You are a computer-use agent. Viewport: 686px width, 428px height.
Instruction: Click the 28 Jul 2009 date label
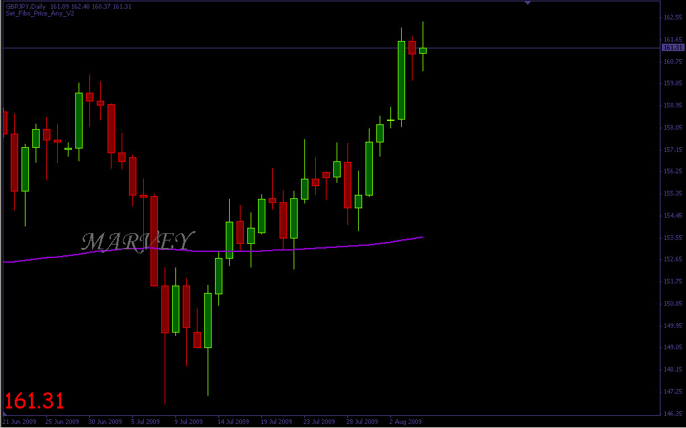click(363, 422)
